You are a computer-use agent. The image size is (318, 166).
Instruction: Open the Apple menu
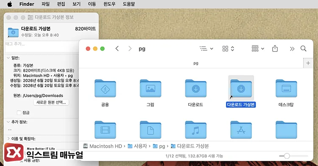click(10, 4)
